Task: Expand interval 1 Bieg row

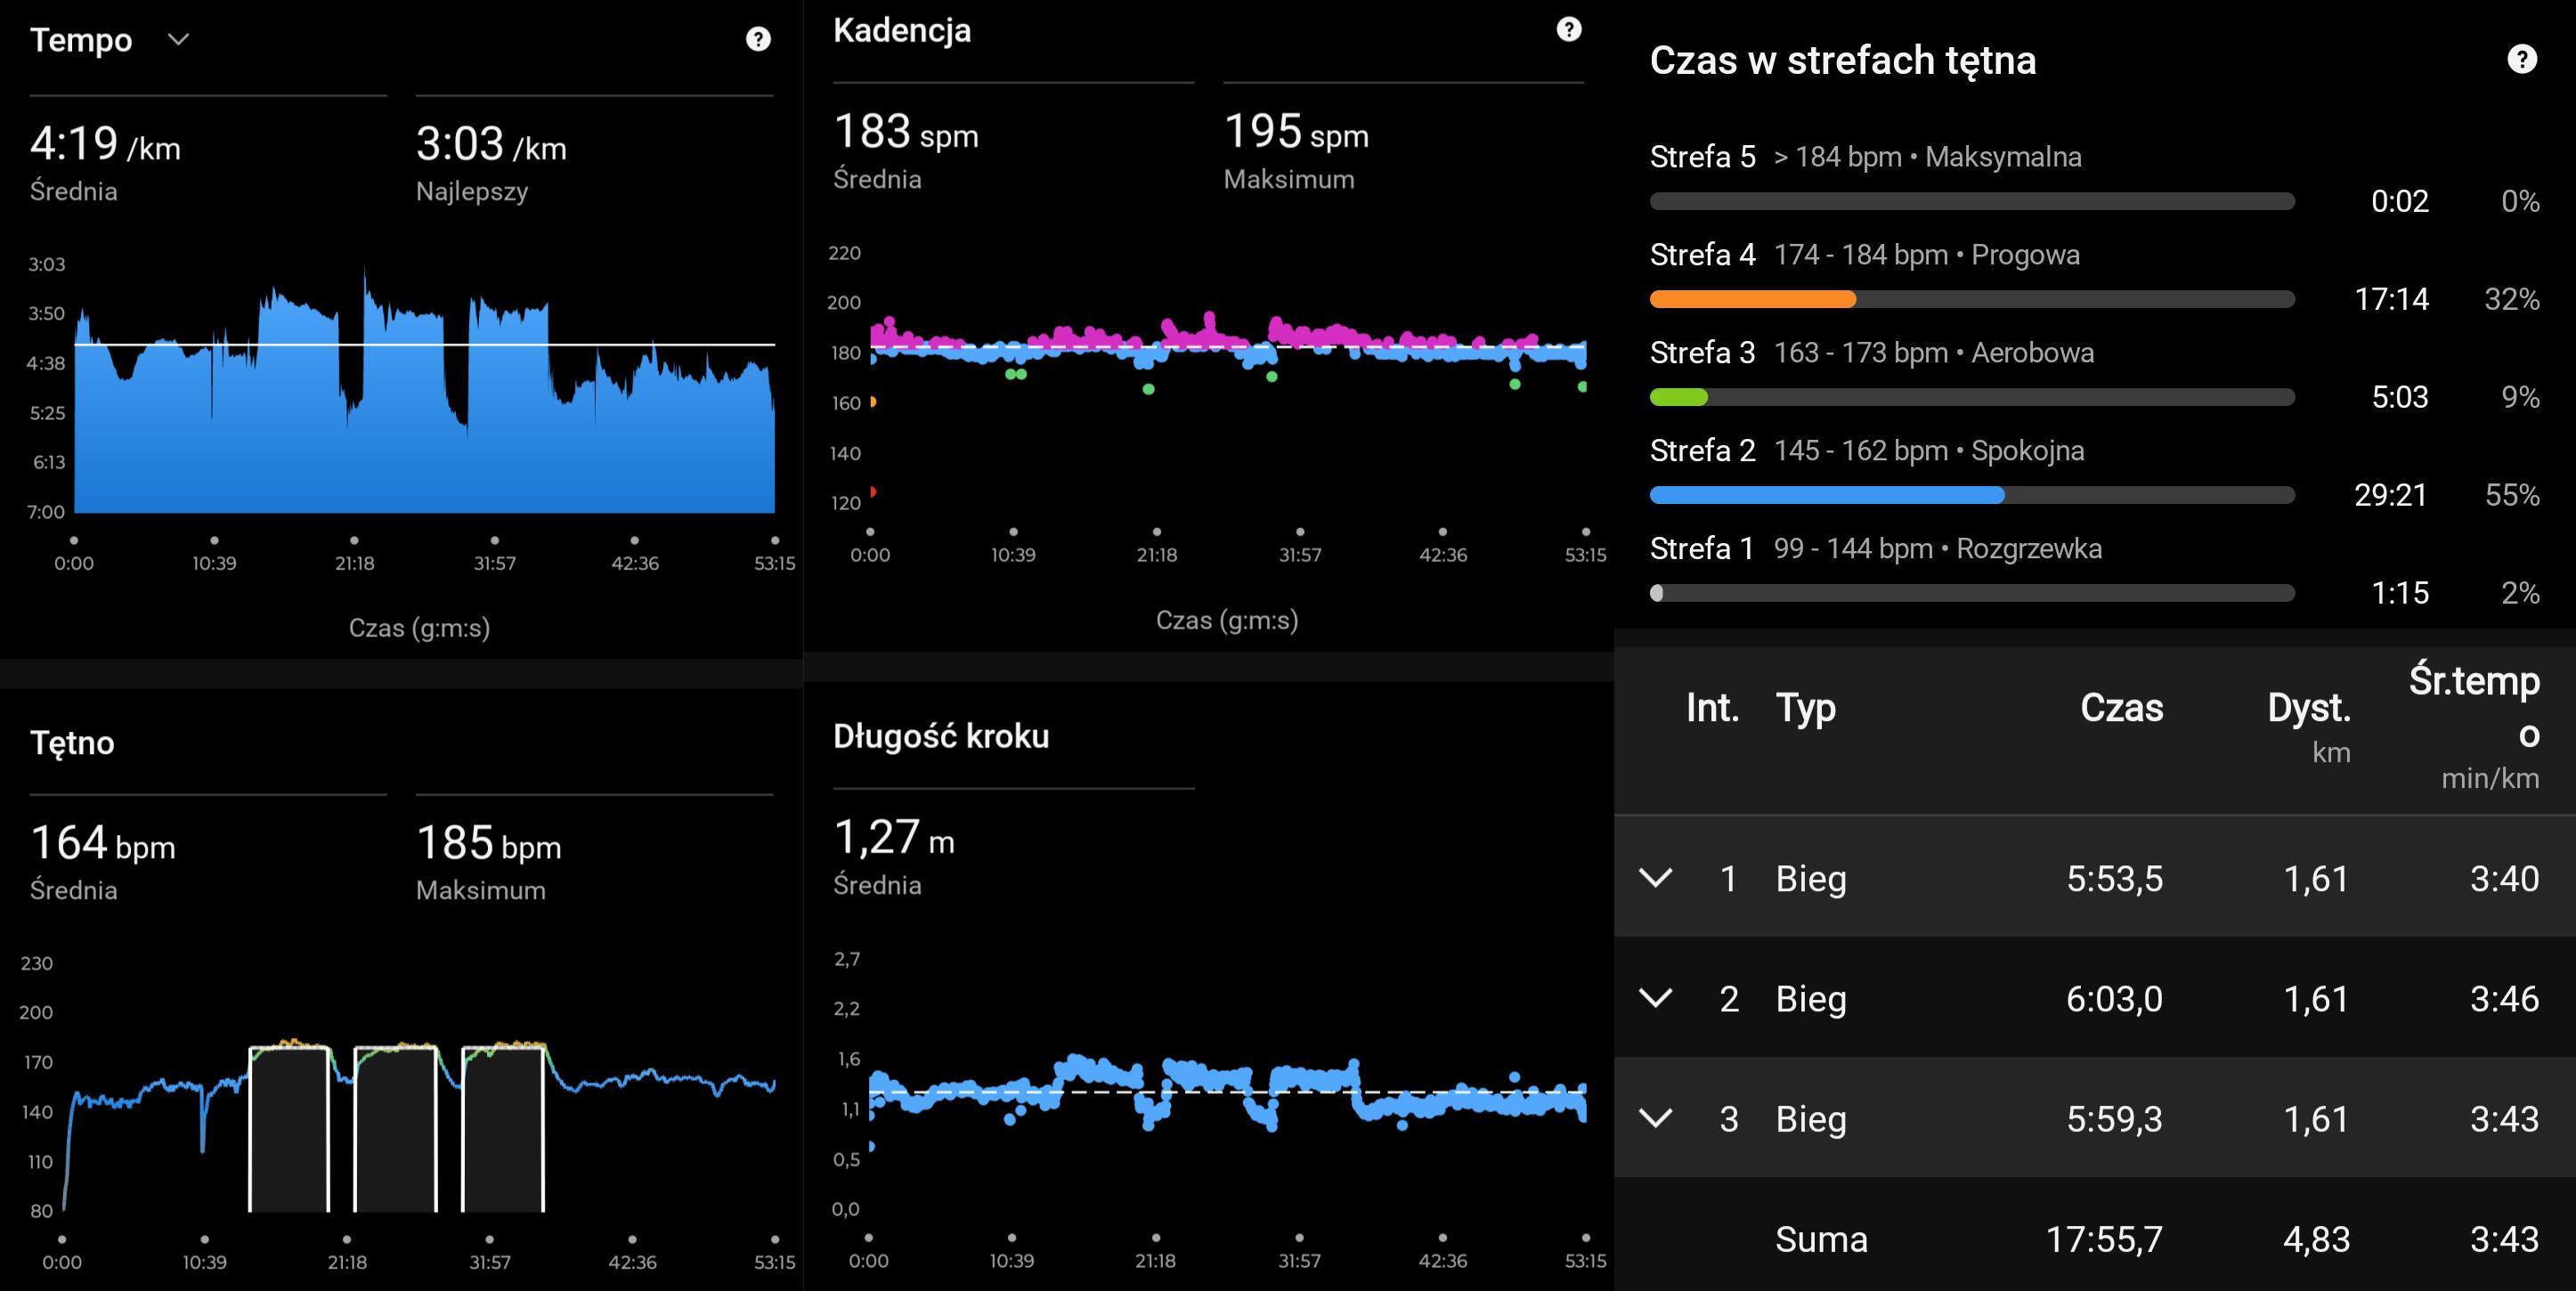Action: (1656, 878)
